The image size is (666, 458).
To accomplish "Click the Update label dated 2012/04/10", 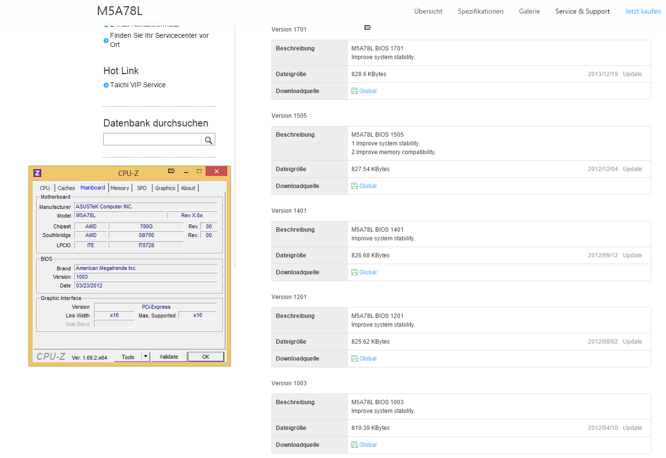I will point(633,428).
